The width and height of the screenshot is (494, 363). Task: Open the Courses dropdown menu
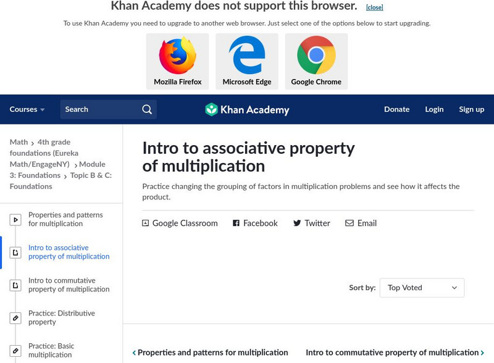27,109
